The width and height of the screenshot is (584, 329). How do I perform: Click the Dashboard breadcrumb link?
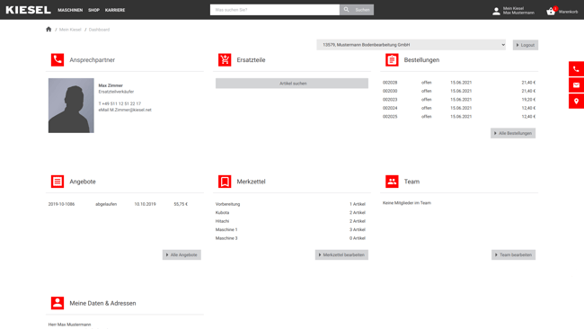pos(99,30)
